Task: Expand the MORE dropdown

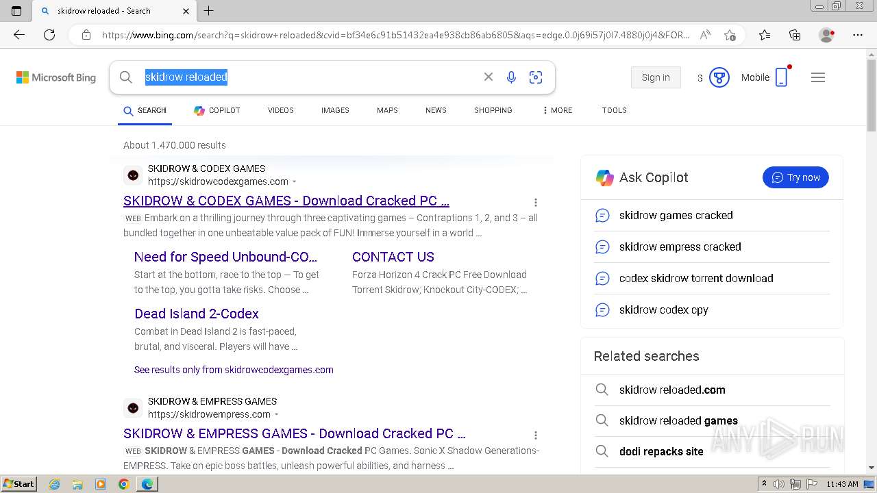Action: click(x=557, y=110)
